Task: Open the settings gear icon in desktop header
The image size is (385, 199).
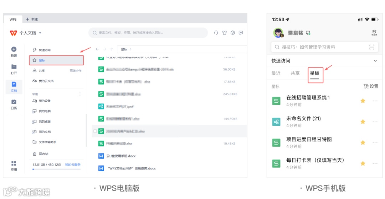Action: [x=232, y=33]
